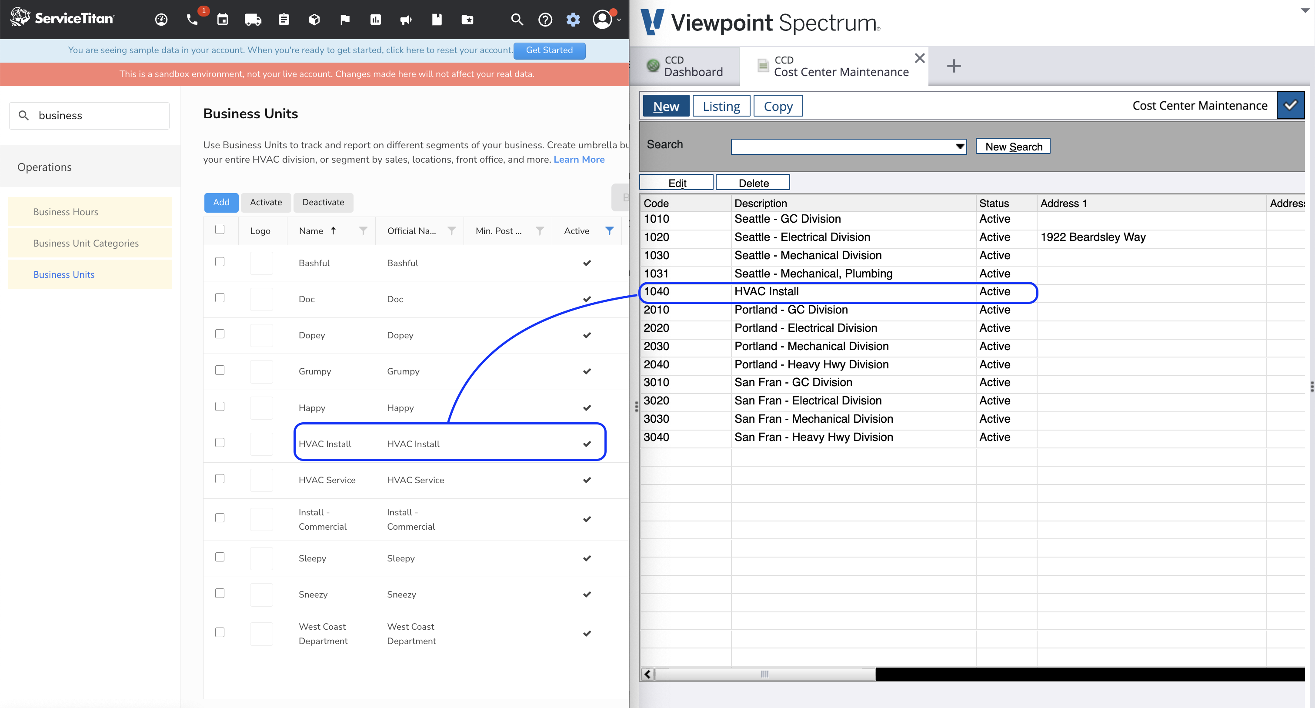Select Business Units in sidebar
The width and height of the screenshot is (1315, 708).
point(90,274)
